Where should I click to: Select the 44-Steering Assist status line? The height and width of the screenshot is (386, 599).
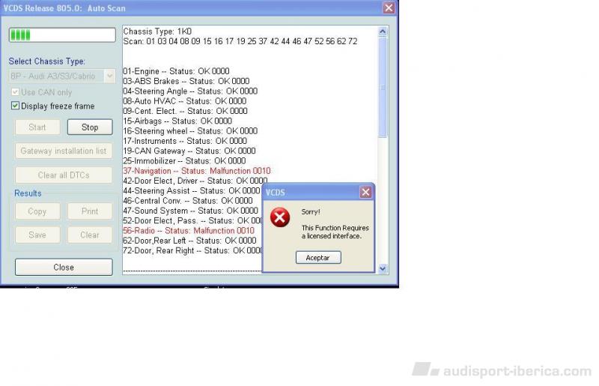pos(192,190)
